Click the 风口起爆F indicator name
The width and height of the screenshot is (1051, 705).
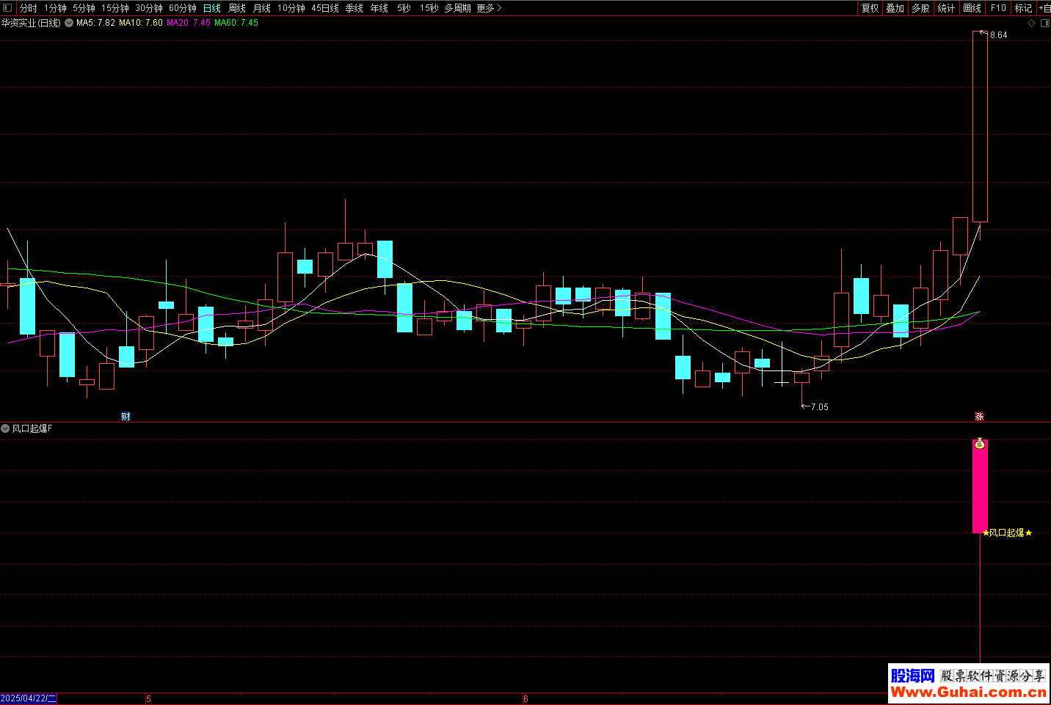32,428
